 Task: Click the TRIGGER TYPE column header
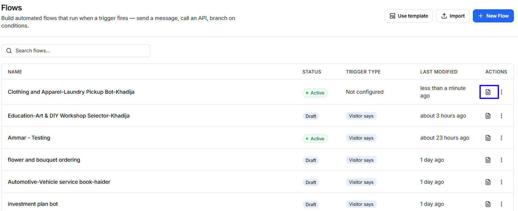[363, 72]
